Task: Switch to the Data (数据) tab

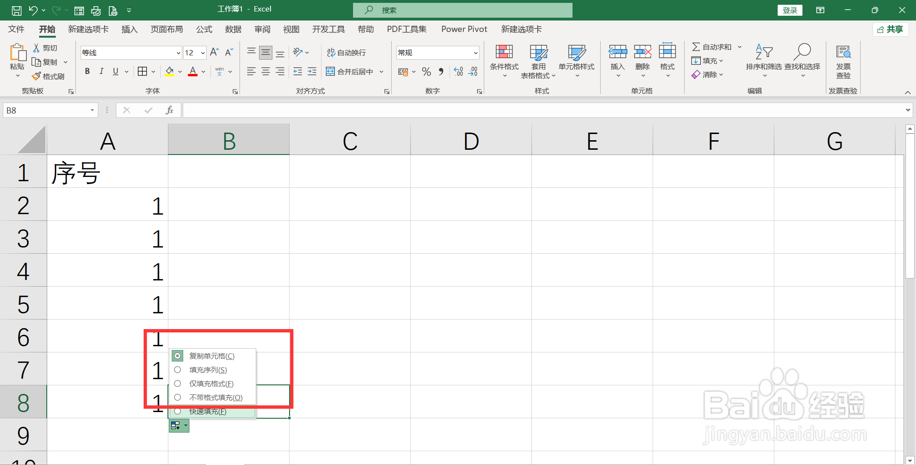Action: point(233,29)
